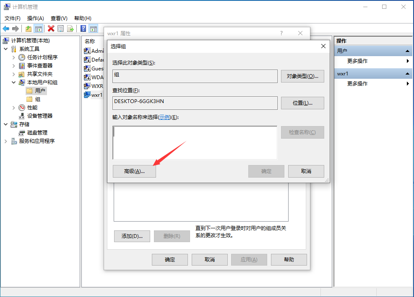Click the 添加(D)... button in wxr1 properties
This screenshot has height=297, width=414.
[132, 236]
